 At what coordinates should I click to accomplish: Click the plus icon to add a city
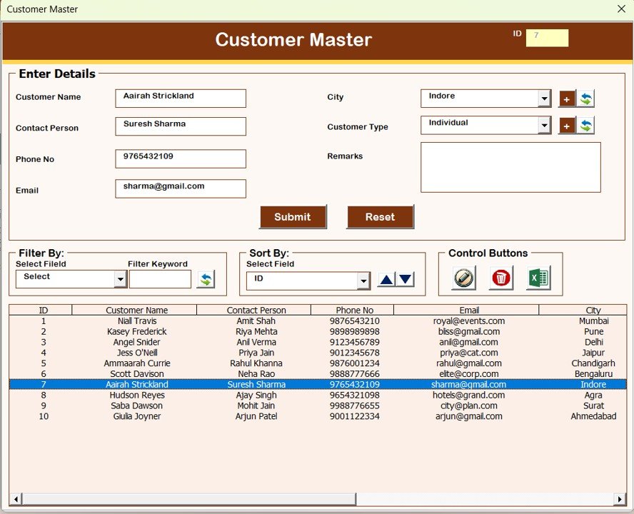tap(565, 99)
